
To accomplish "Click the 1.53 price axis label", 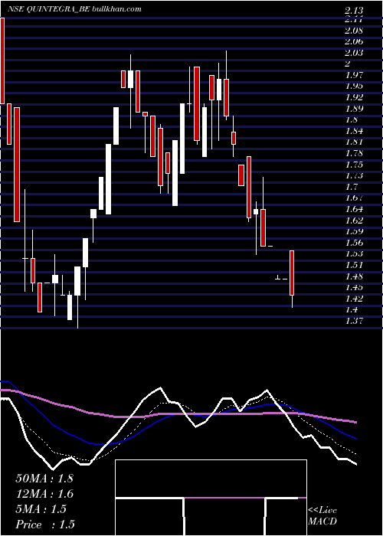I will coord(354,253).
